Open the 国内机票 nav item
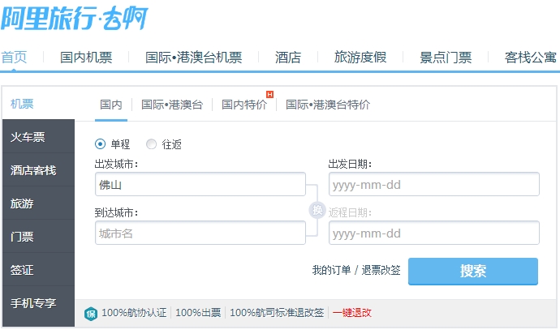 (x=86, y=57)
